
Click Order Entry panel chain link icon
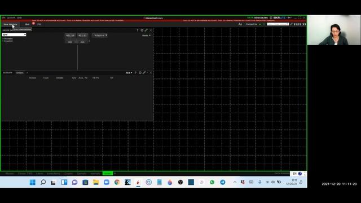tap(146, 30)
